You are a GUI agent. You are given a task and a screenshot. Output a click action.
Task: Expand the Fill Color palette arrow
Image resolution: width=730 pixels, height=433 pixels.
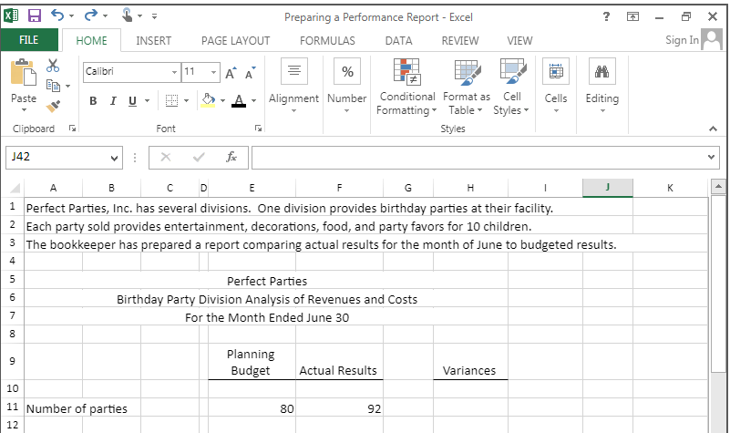point(222,100)
